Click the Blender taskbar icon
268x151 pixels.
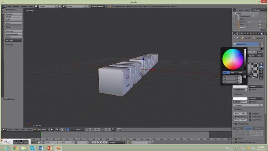(x=58, y=148)
